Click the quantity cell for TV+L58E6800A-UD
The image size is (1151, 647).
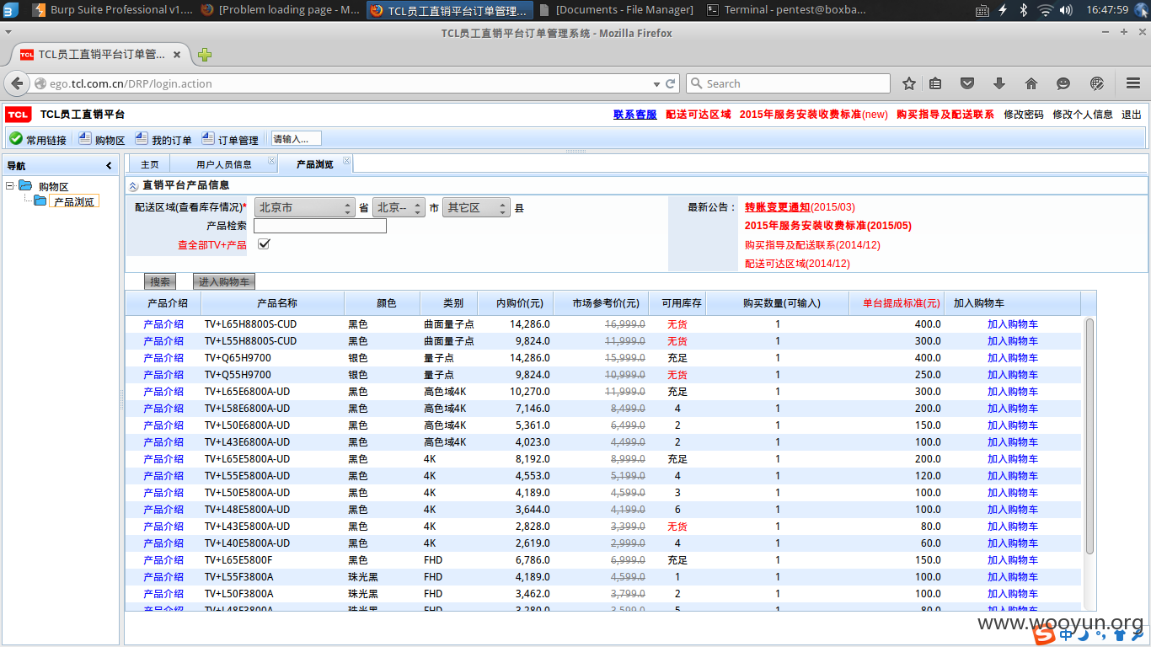pos(778,409)
